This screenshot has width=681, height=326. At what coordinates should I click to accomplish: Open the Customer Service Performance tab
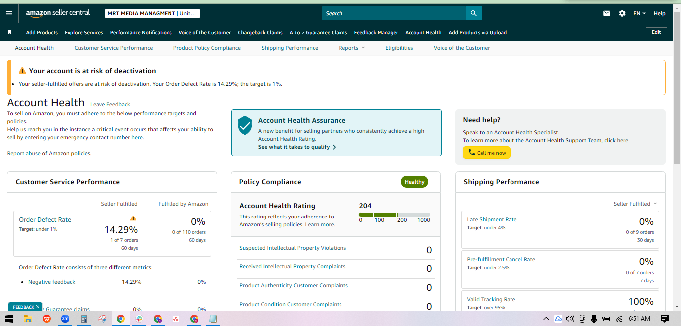coord(114,48)
